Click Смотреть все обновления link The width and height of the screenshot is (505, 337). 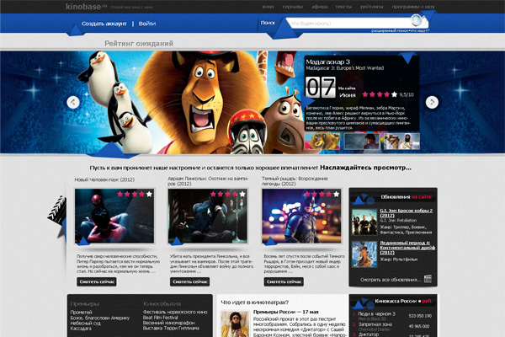click(391, 280)
